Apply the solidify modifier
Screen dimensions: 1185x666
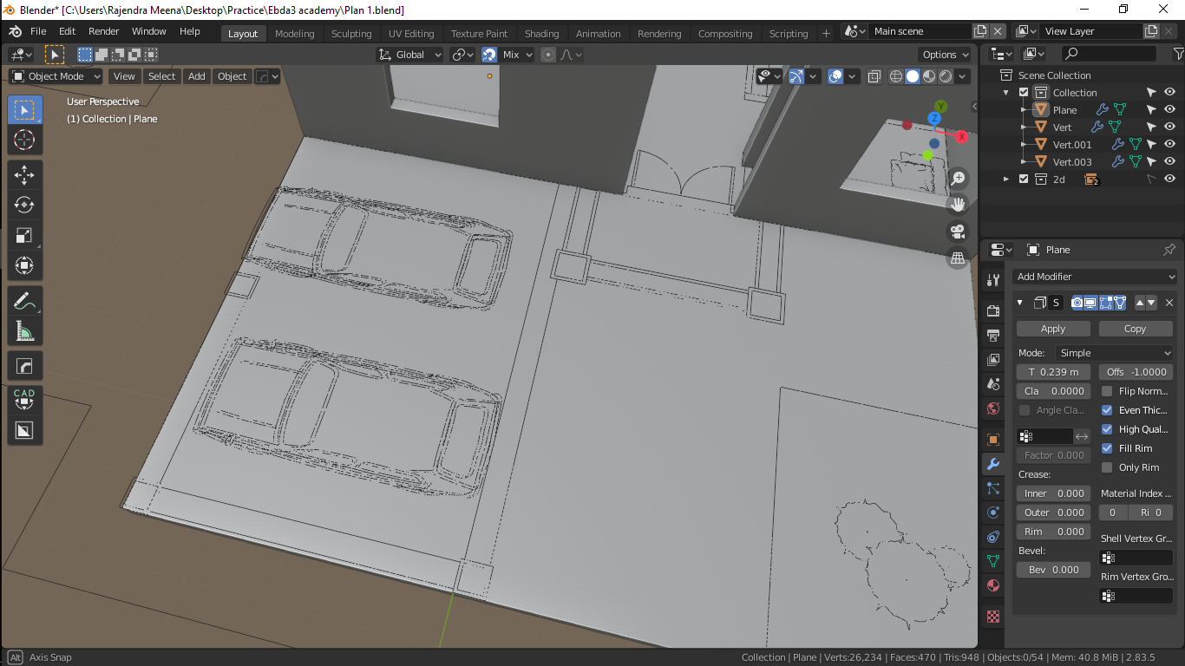[x=1053, y=329]
